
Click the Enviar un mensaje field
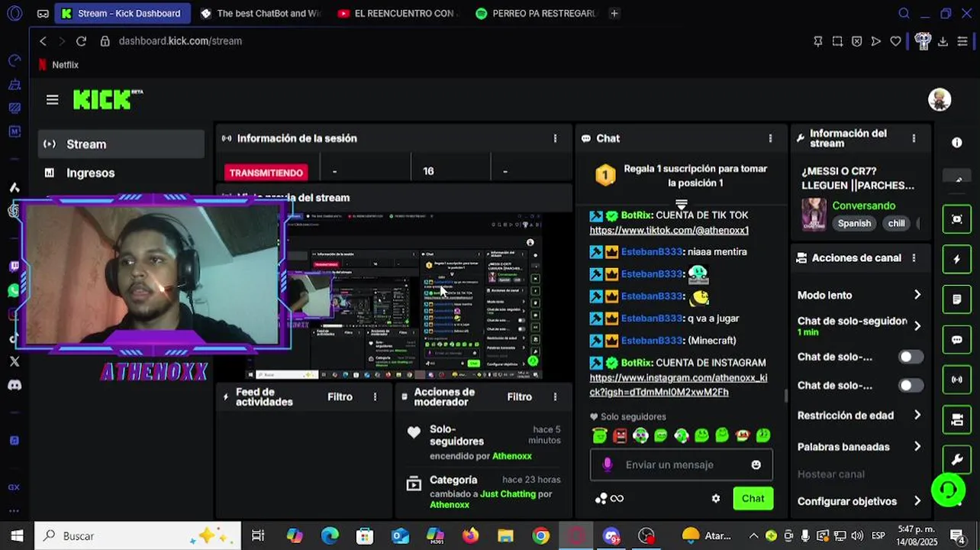tap(681, 464)
